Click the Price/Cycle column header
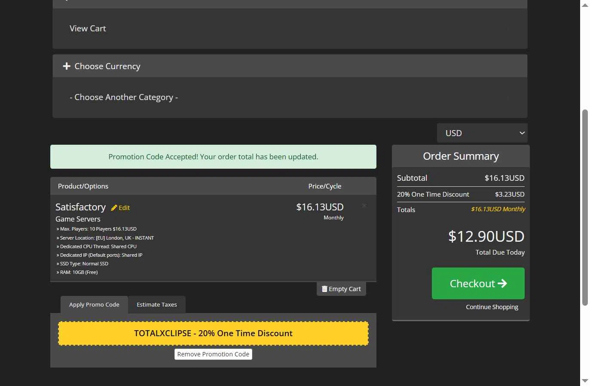The height and width of the screenshot is (386, 590). pyautogui.click(x=325, y=186)
